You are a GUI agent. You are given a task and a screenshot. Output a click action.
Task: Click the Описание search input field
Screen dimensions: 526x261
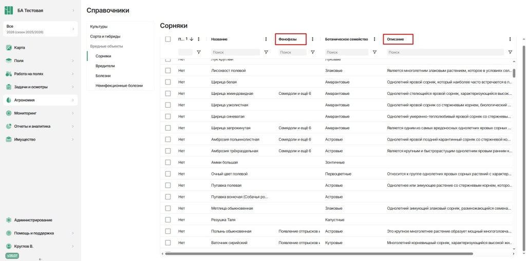pyautogui.click(x=445, y=52)
